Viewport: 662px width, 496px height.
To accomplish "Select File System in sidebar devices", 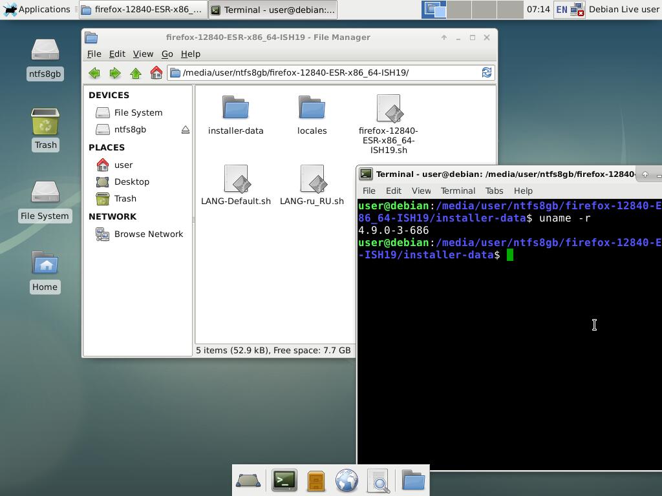I will tap(138, 112).
